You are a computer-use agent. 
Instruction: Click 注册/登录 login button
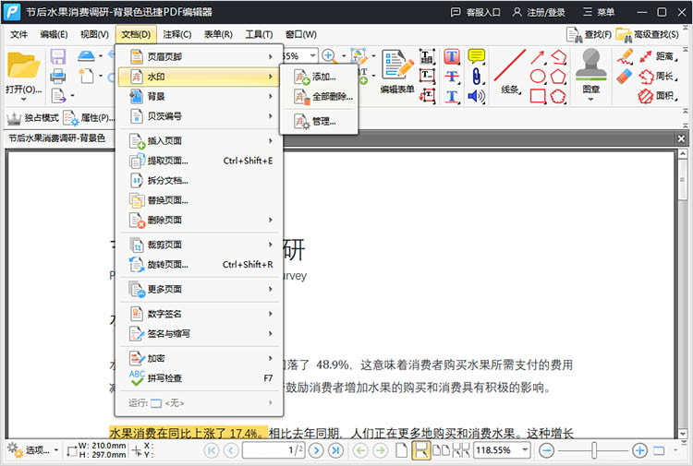539,12
